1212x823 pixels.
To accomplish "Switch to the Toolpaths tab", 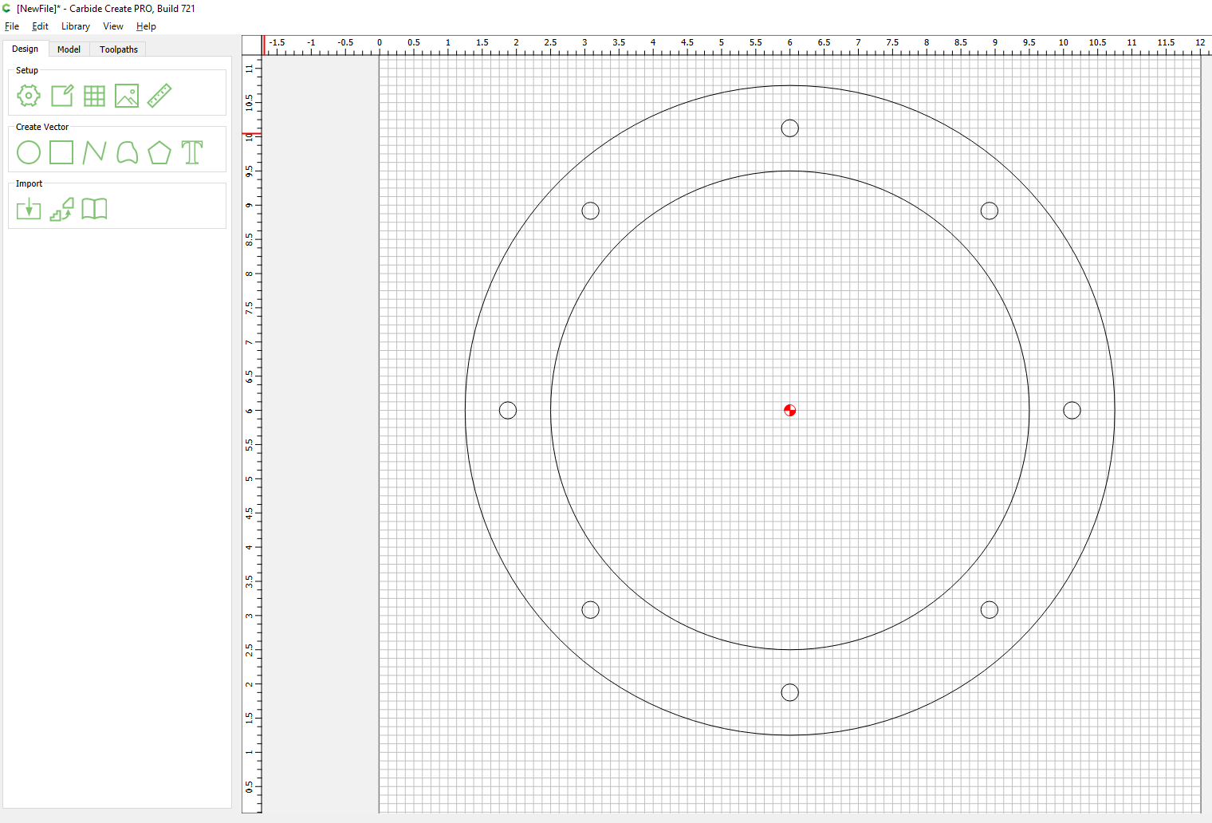I will click(119, 49).
